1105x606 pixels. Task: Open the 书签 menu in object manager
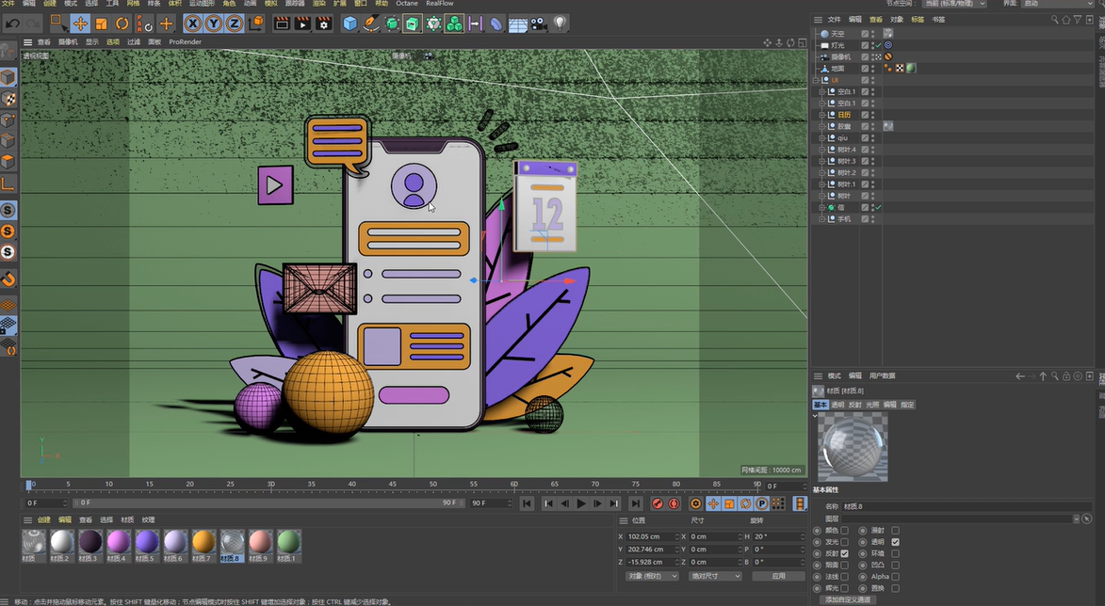coord(938,20)
